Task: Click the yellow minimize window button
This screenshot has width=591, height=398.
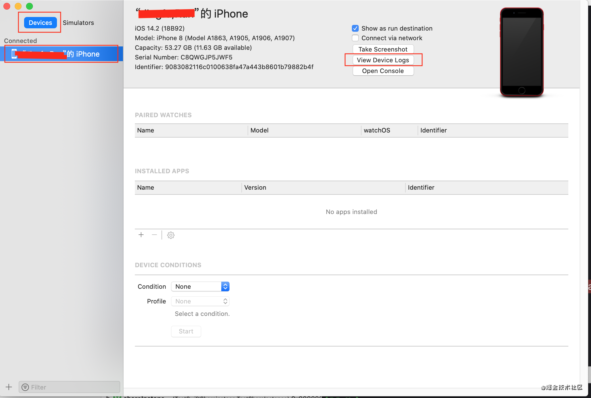Action: pyautogui.click(x=18, y=6)
